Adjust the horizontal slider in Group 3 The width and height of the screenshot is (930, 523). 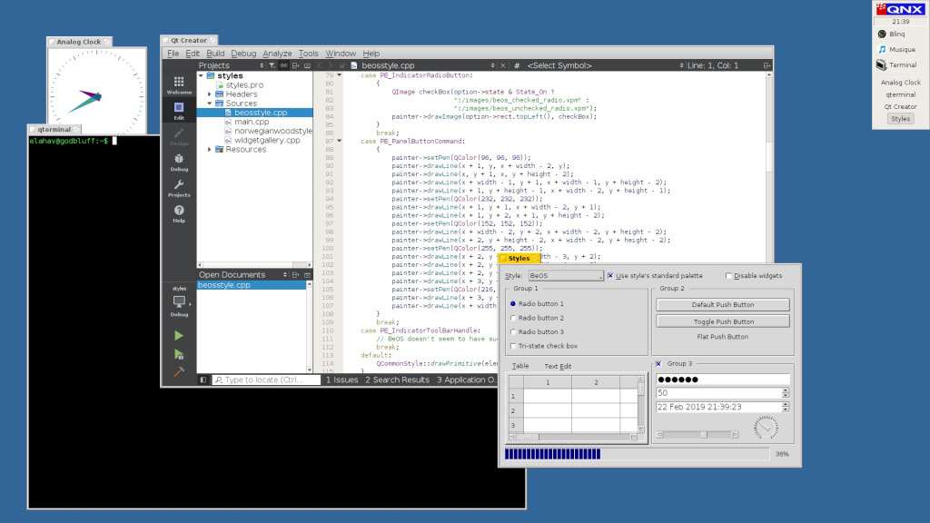[697, 435]
